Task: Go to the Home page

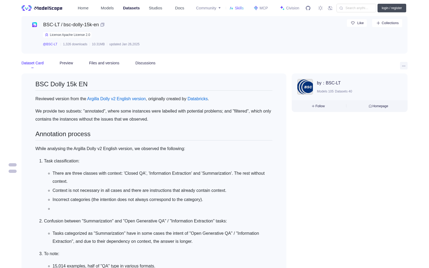Action: coord(83,8)
